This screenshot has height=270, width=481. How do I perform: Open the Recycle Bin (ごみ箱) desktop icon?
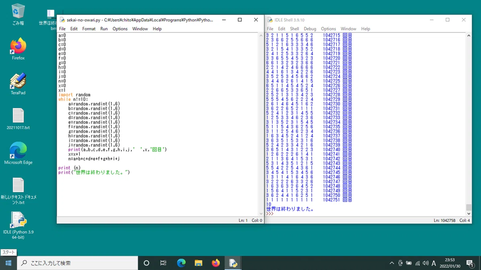coord(18,14)
